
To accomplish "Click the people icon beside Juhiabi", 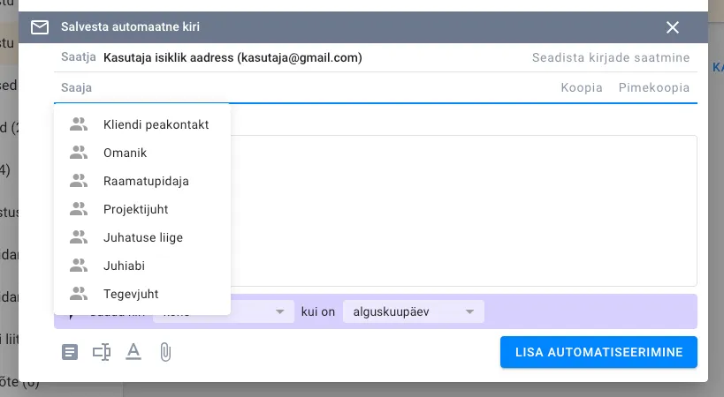I will 79,265.
